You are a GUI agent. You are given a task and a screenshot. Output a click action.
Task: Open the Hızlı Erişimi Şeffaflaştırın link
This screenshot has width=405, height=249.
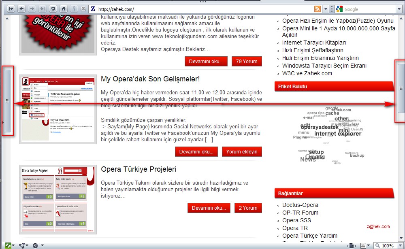[313, 50]
